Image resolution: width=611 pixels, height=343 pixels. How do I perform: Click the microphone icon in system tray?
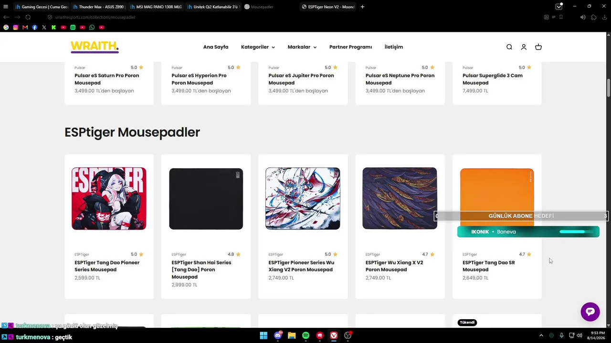click(x=561, y=336)
